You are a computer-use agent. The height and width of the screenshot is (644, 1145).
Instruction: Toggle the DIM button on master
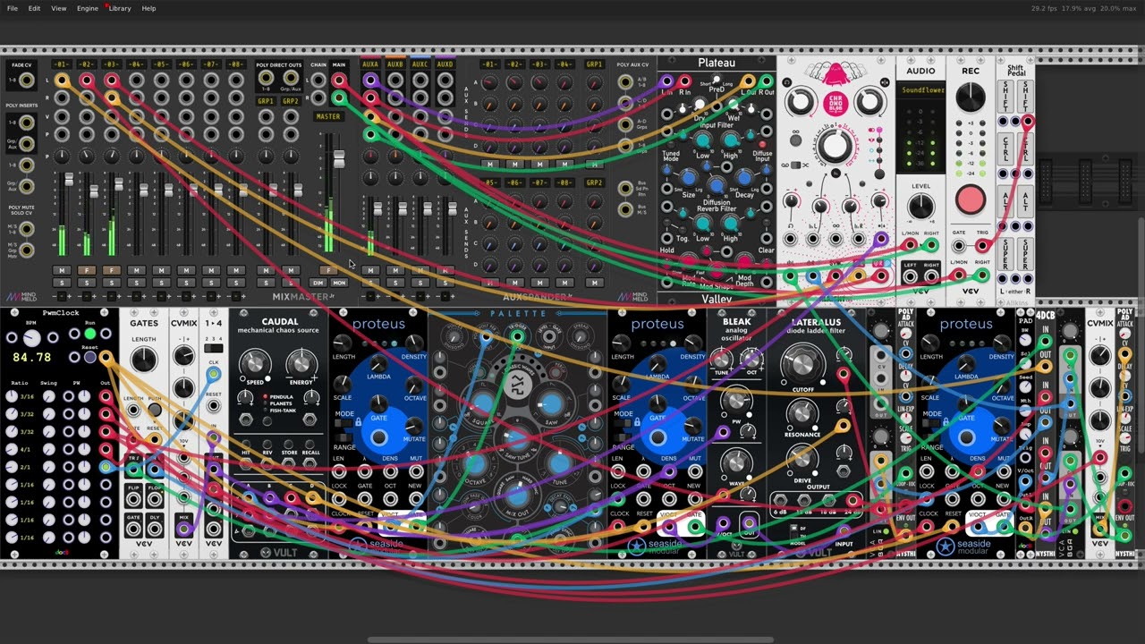coord(318,283)
